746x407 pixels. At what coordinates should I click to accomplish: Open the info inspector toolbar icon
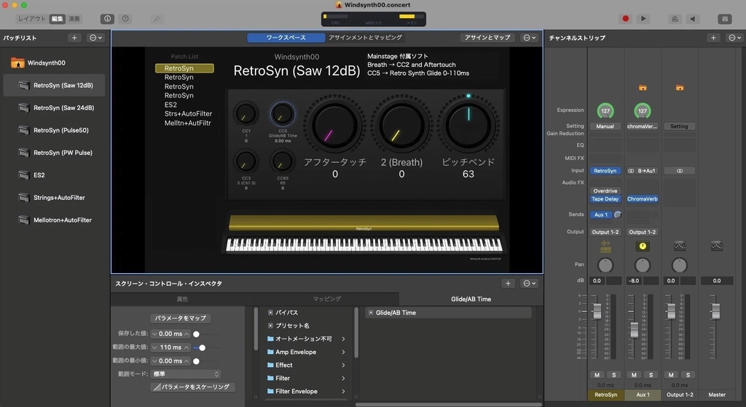click(107, 18)
